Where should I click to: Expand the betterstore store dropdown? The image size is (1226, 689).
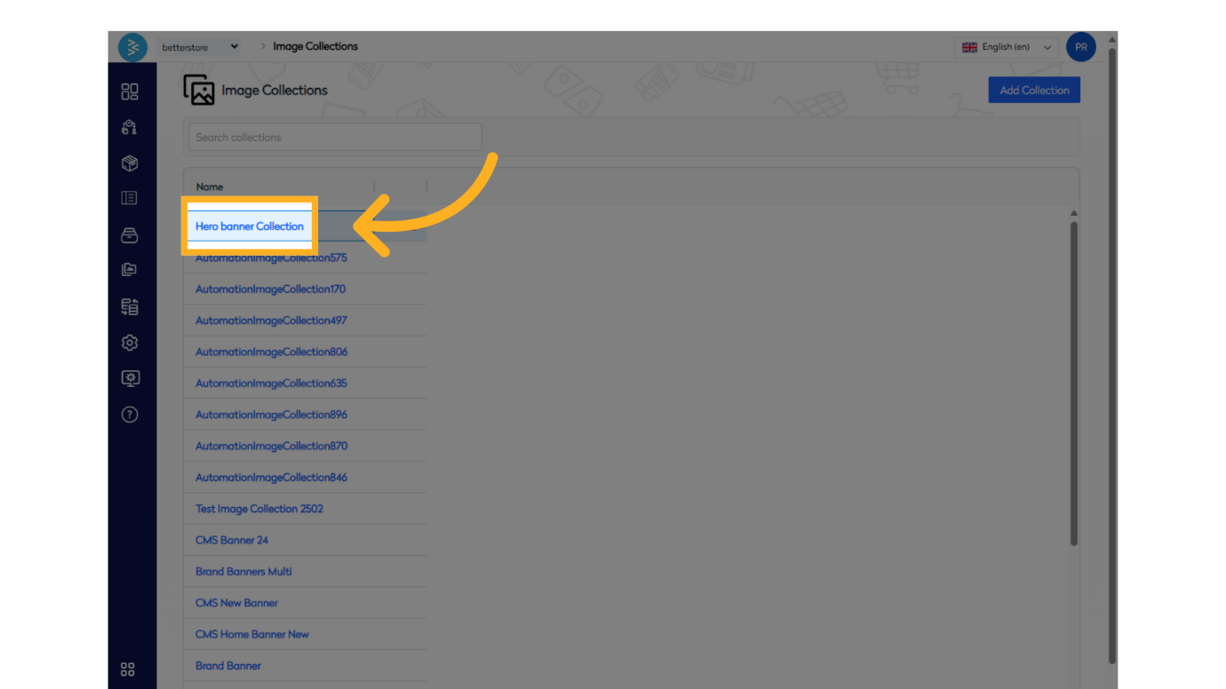[x=200, y=47]
